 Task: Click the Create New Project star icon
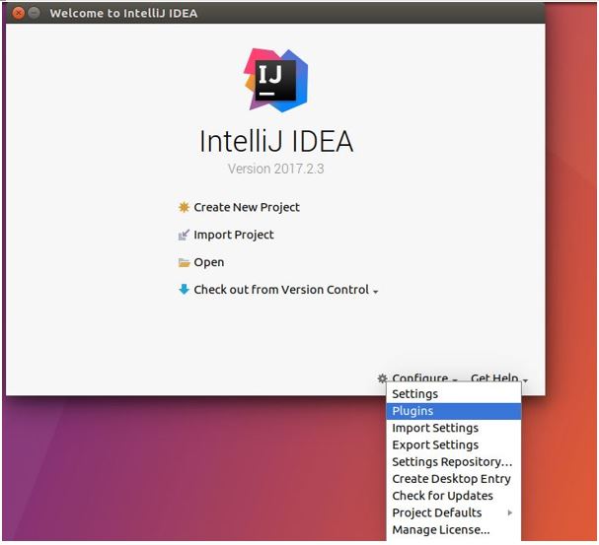[184, 207]
